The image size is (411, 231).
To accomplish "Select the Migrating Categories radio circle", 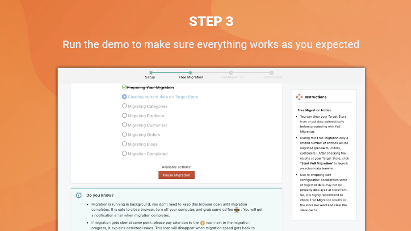I will coord(124,106).
